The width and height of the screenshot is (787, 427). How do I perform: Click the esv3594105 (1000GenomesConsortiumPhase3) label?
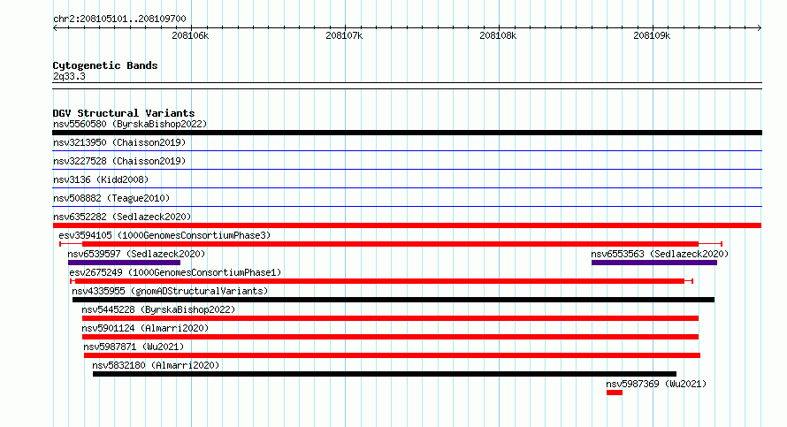pos(164,235)
